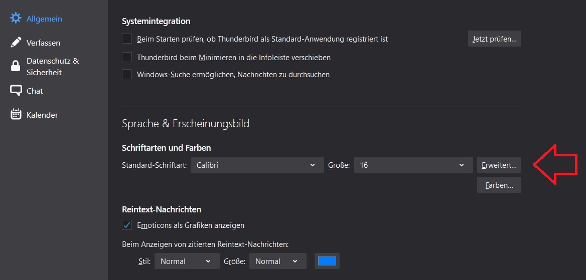
Task: Click the blue quoted text color swatch
Action: [327, 261]
